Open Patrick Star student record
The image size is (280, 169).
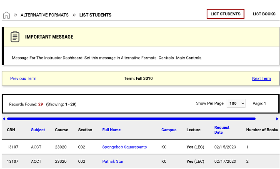coord(112,162)
